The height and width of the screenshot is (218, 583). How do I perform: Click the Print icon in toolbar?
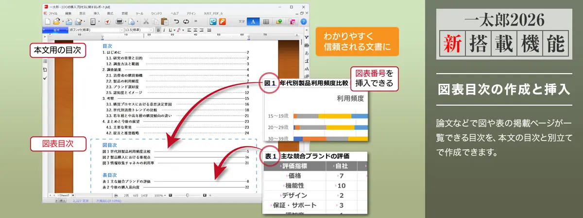click(119, 22)
